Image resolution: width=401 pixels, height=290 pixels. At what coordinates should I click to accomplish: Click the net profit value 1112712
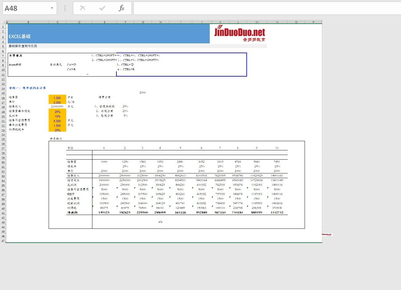click(x=277, y=213)
